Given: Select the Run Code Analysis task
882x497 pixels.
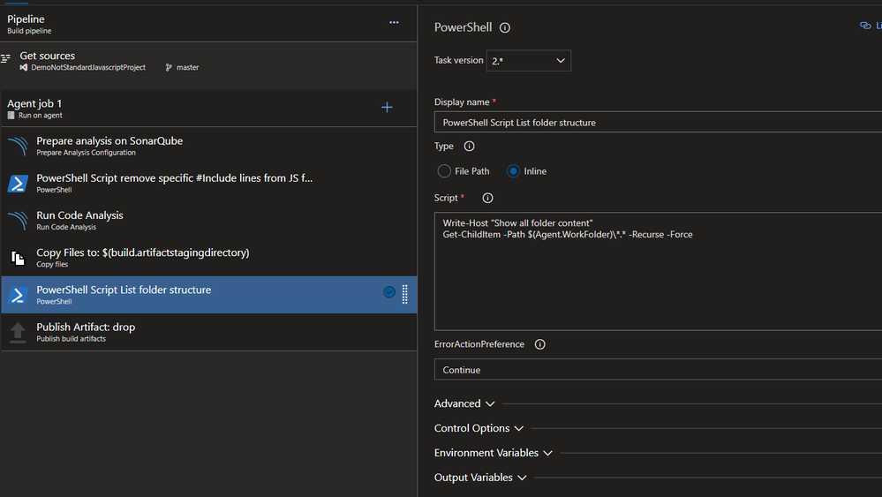Looking at the screenshot, I should (x=208, y=221).
